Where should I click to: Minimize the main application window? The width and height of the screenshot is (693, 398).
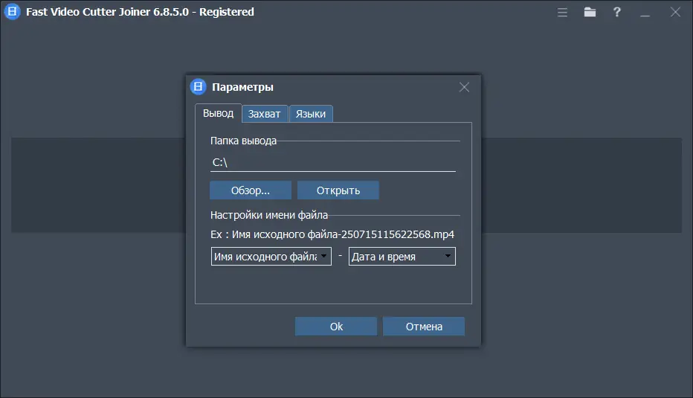[645, 12]
